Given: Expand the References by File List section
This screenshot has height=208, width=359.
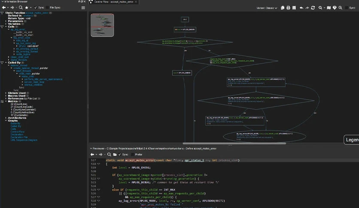Looking at the screenshot, I should tap(6, 98).
